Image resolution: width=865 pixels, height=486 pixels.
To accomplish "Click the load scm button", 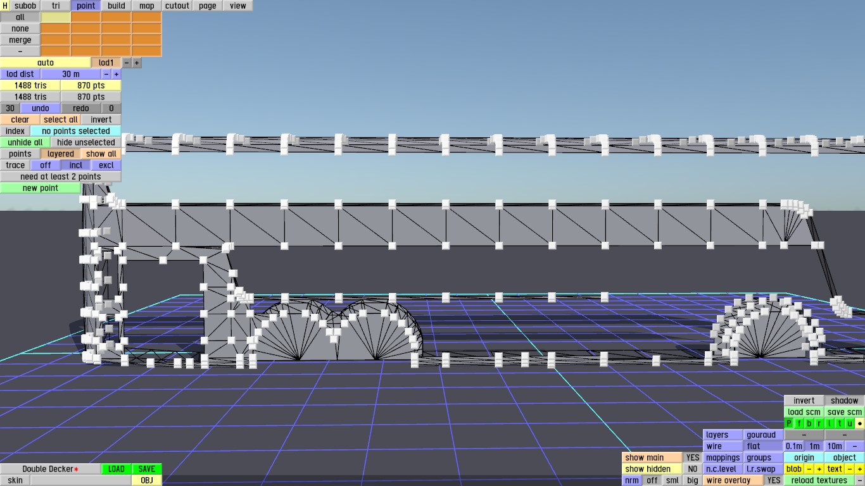I will pyautogui.click(x=804, y=412).
